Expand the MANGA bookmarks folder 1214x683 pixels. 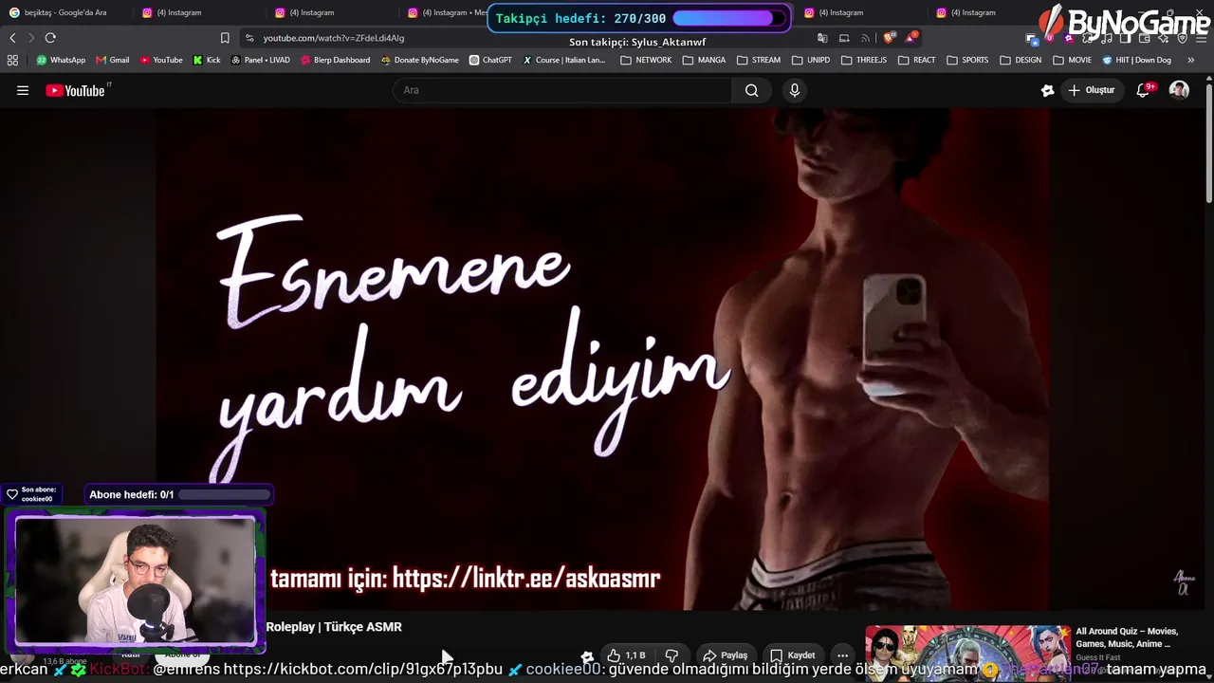[x=704, y=60]
